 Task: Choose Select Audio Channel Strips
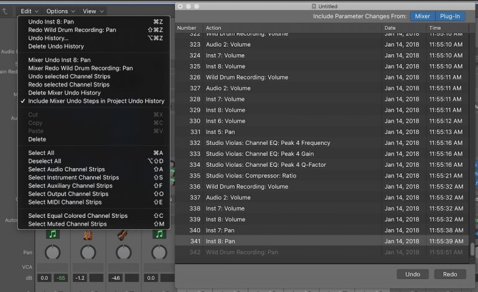[x=93, y=169]
